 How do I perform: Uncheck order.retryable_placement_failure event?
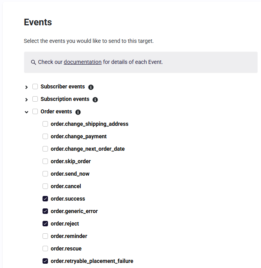pyautogui.click(x=45, y=261)
